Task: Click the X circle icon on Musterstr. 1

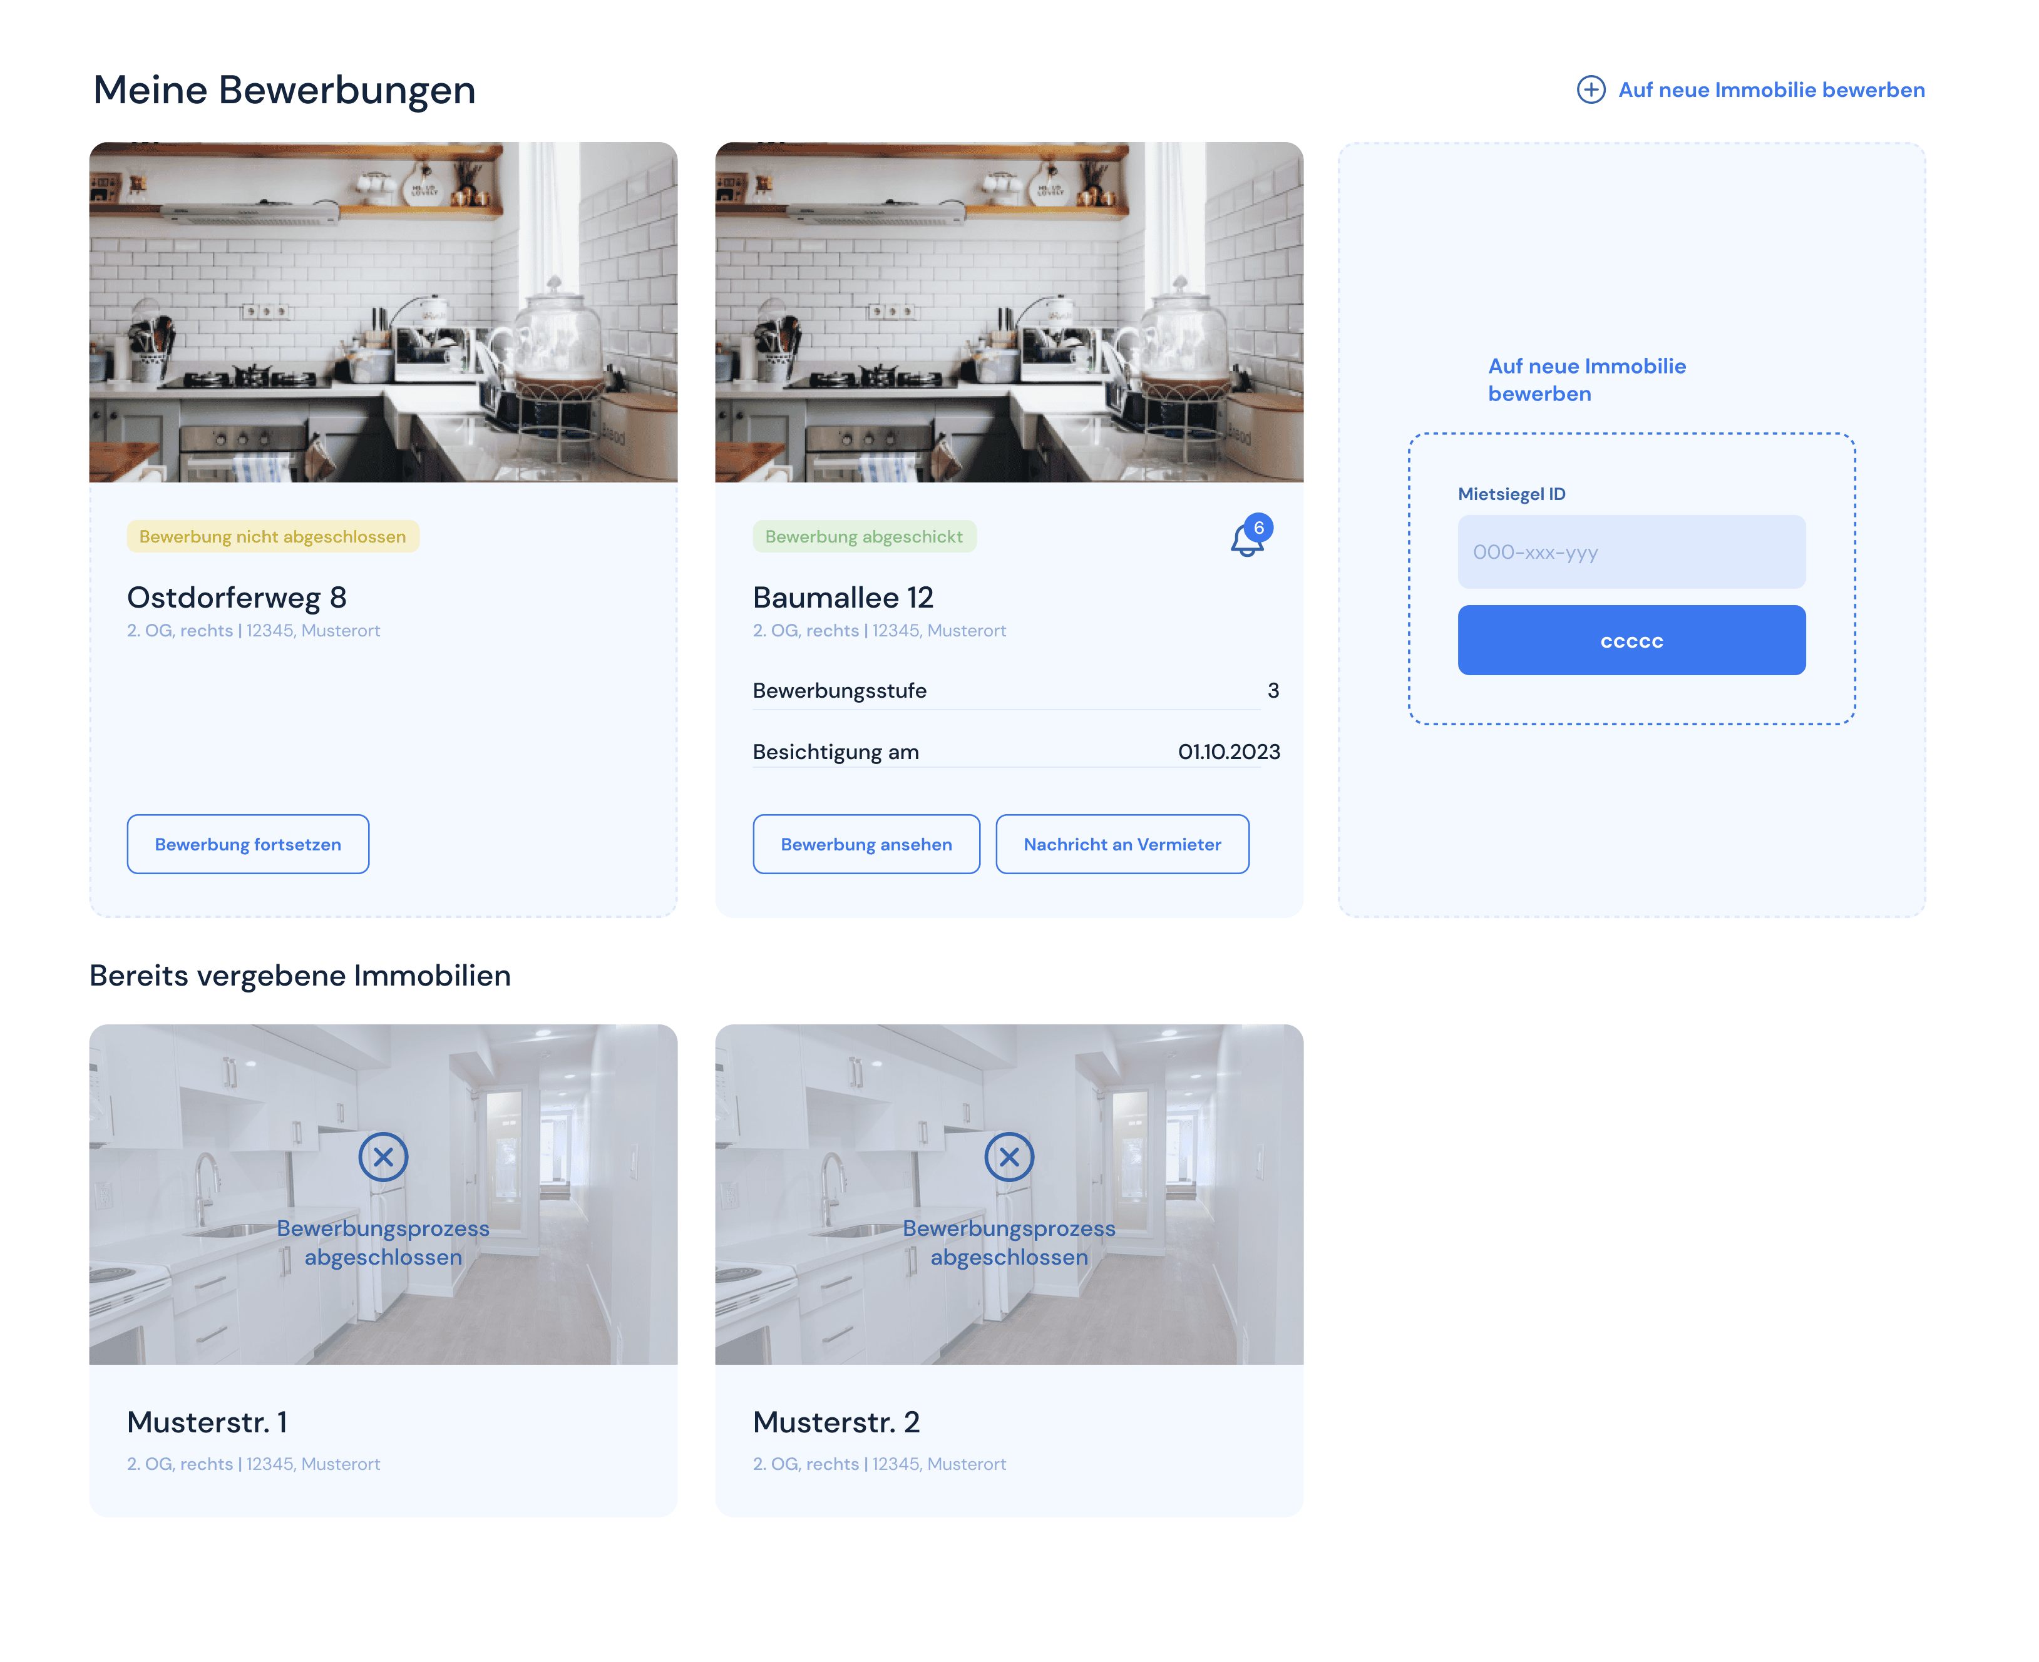Action: coord(383,1156)
